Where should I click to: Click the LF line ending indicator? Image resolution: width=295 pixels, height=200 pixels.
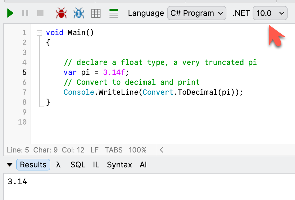point(94,150)
